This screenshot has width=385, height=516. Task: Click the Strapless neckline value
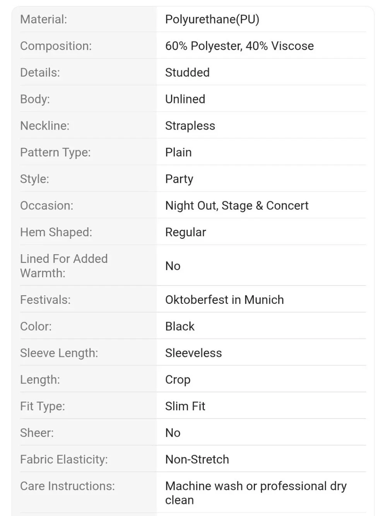coord(190,126)
